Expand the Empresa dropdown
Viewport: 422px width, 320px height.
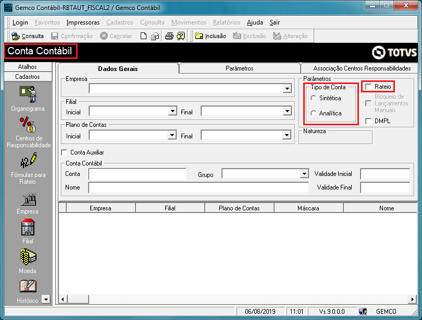[x=287, y=88]
